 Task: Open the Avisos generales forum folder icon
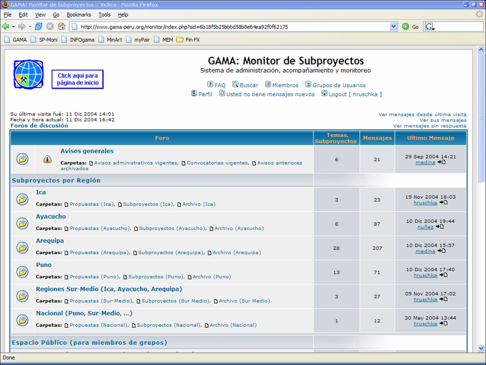pyautogui.click(x=22, y=159)
